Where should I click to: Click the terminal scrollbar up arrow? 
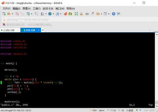tap(156, 35)
